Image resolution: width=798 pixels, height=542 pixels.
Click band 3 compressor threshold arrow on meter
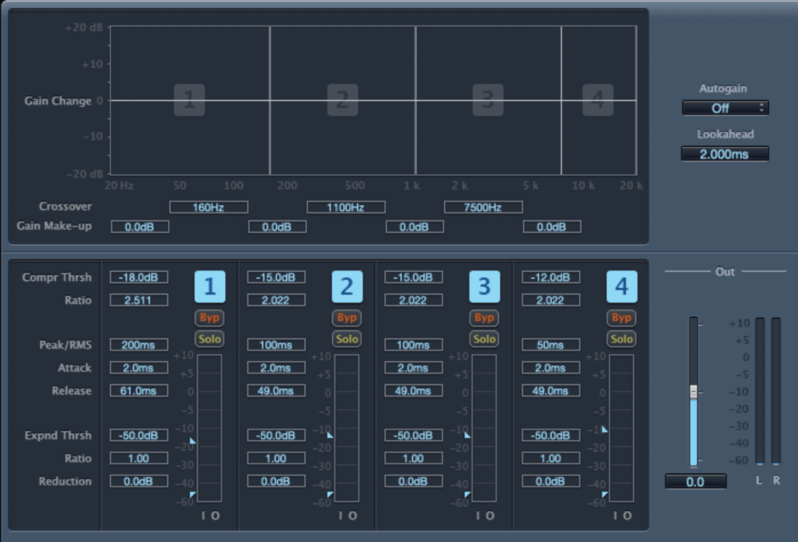coord(468,435)
